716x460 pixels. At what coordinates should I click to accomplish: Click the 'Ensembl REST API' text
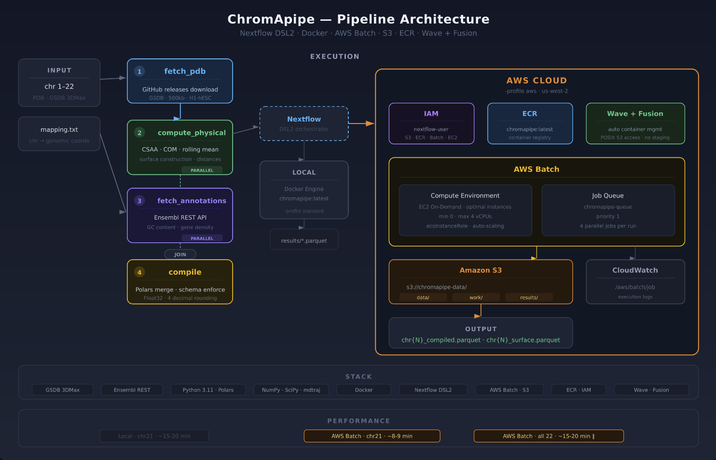coord(180,218)
